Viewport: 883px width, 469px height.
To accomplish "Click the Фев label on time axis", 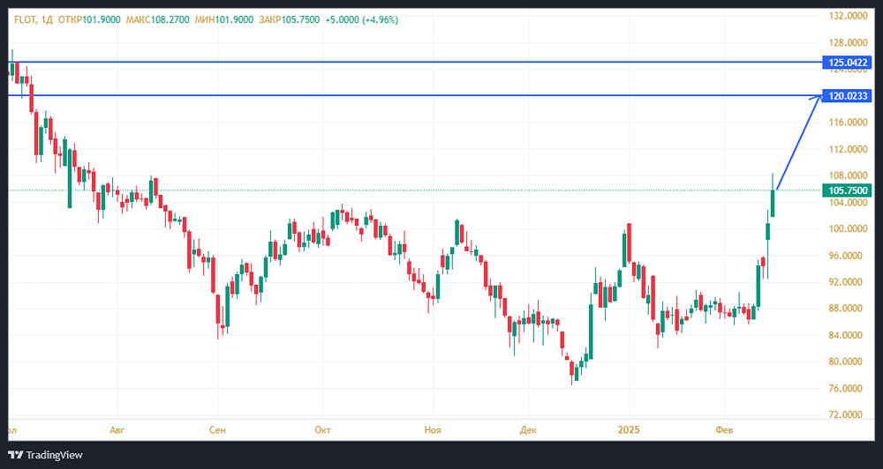I will (724, 429).
